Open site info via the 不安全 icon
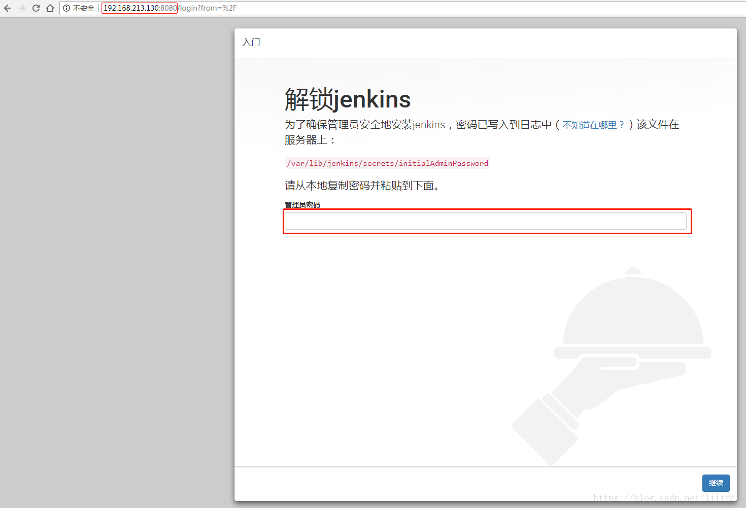 tap(66, 8)
